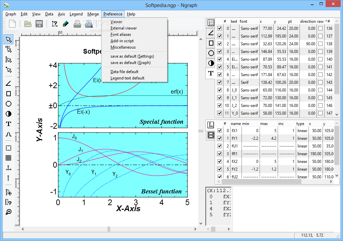Open the axis list tab icon

210,125
